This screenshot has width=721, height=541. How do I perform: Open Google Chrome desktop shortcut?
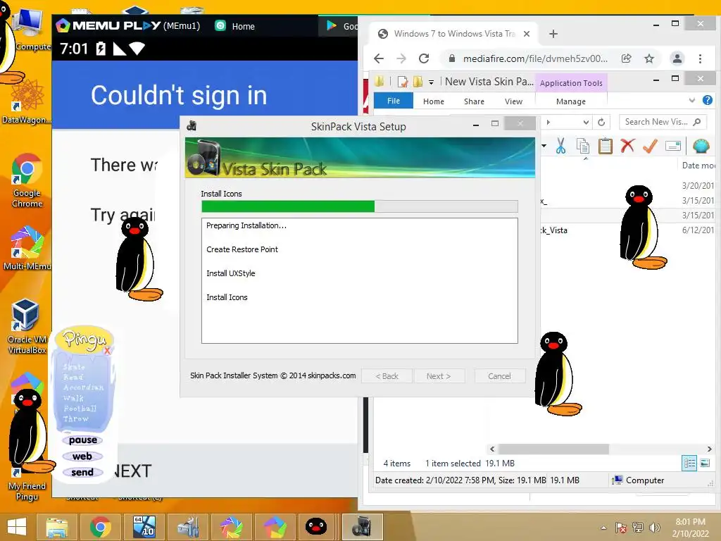(27, 180)
